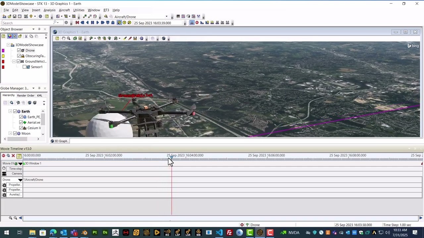The height and width of the screenshot is (238, 424).
Task: Pause the animation playback
Action: 92,23
